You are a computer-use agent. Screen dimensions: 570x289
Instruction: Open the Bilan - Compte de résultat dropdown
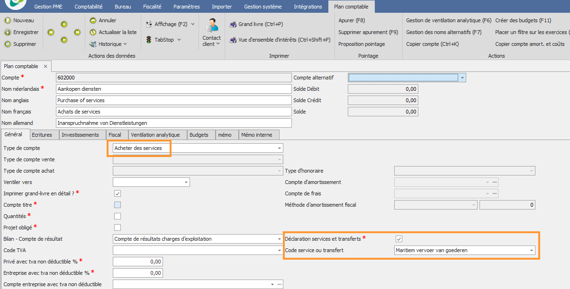(280, 239)
